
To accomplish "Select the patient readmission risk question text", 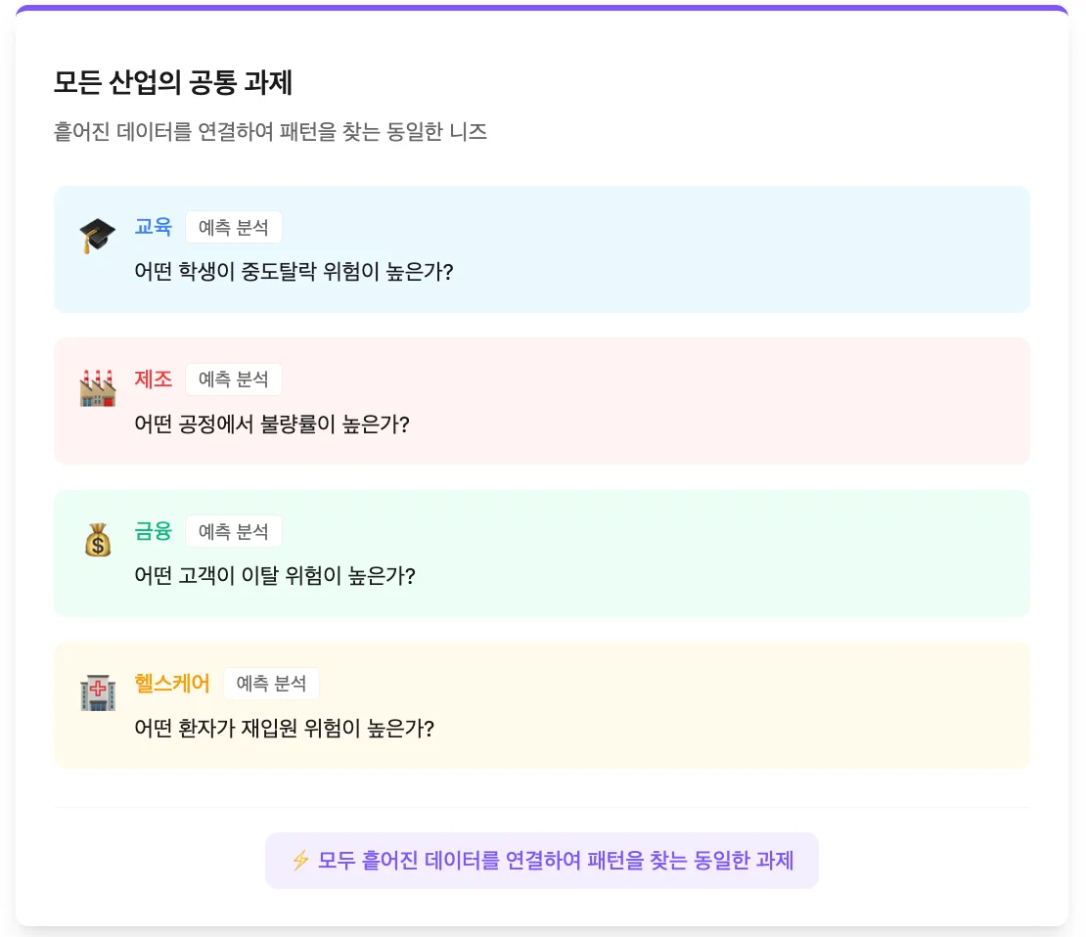I will point(284,729).
